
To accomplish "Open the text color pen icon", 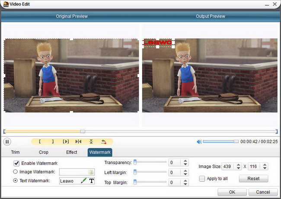I will (x=83, y=180).
